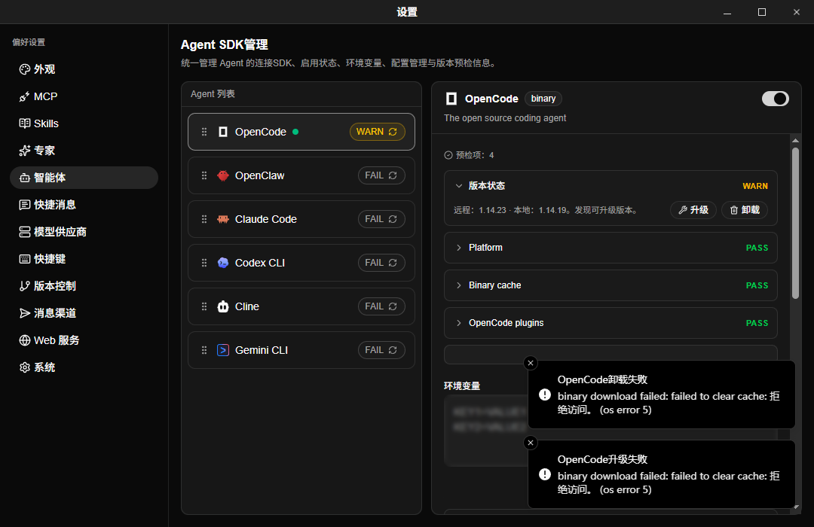Click the server icon beside 模型供应商
Viewport: 814px width, 527px height.
[24, 232]
